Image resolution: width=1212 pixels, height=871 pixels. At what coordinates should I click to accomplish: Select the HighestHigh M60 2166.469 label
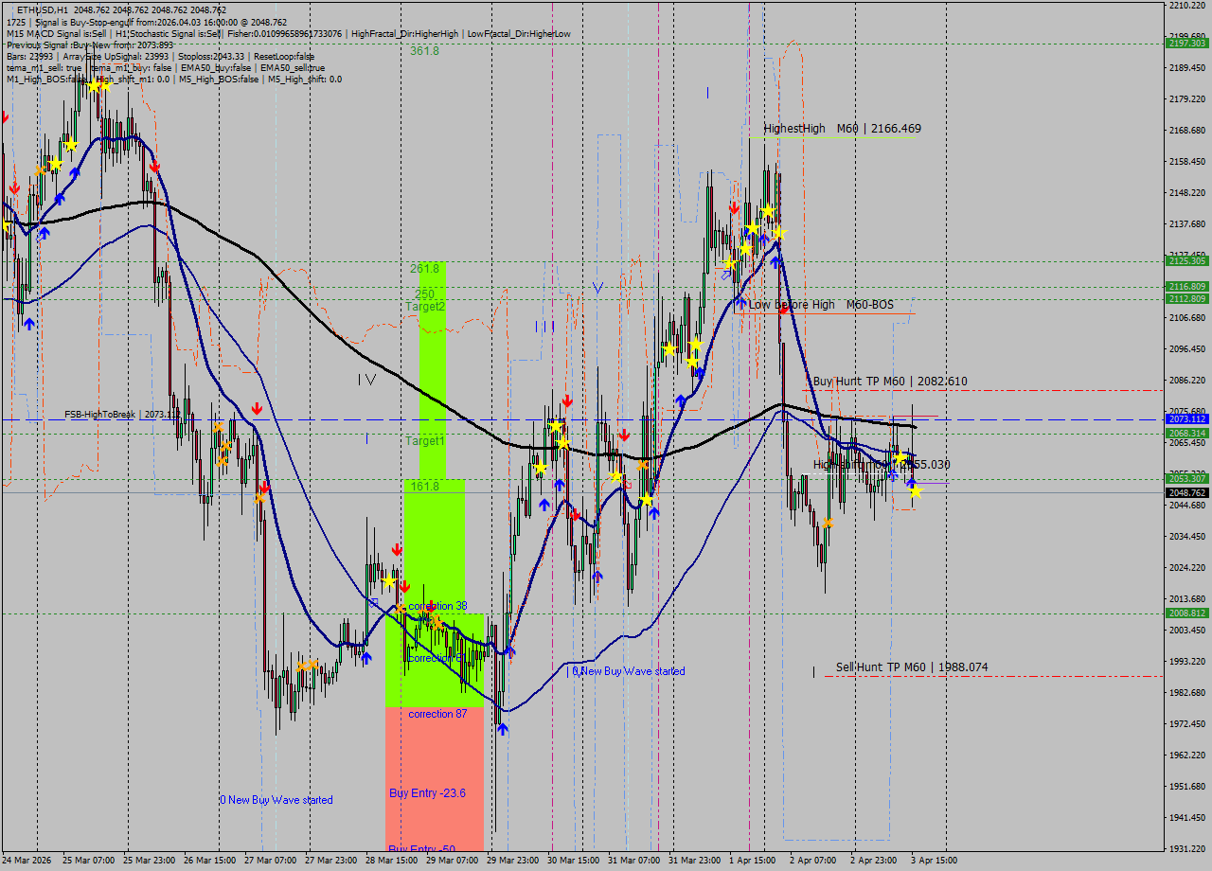coord(842,129)
